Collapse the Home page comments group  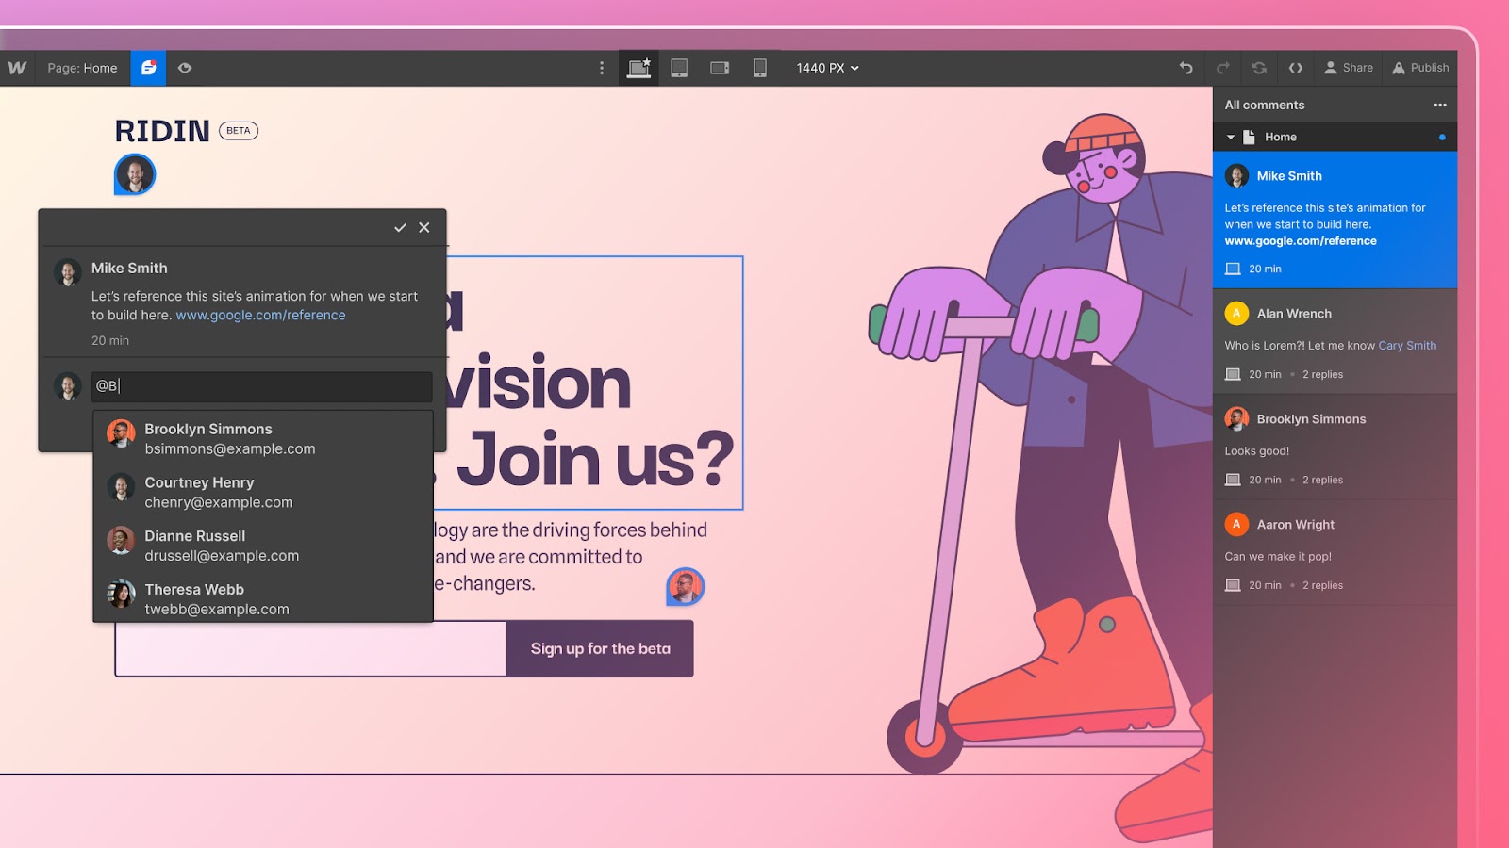[x=1231, y=138]
